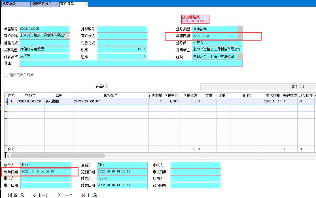Image resolution: width=316 pixels, height=198 pixels.
Task: Go to previous record (上一个)
Action: [x=41, y=195]
